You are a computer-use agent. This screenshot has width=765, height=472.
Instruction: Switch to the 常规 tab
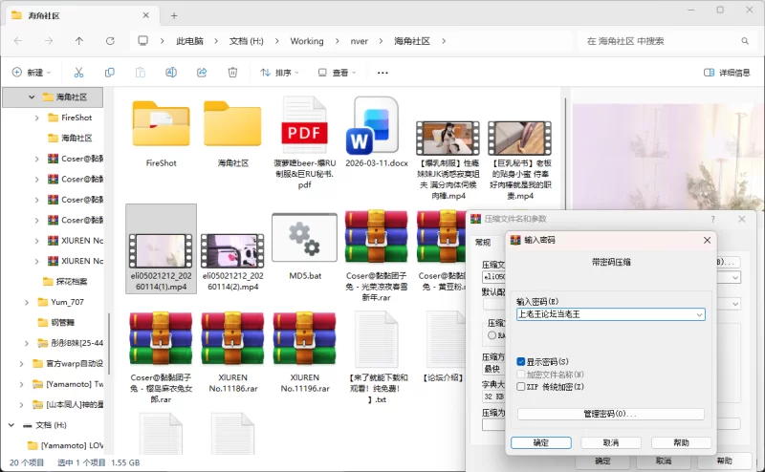[x=484, y=242]
